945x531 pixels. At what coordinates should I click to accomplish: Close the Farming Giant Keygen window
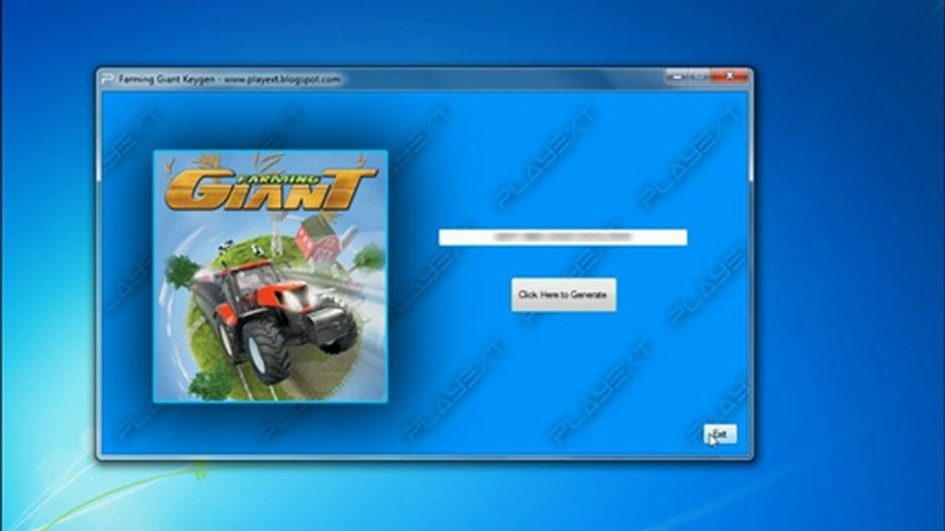click(729, 75)
